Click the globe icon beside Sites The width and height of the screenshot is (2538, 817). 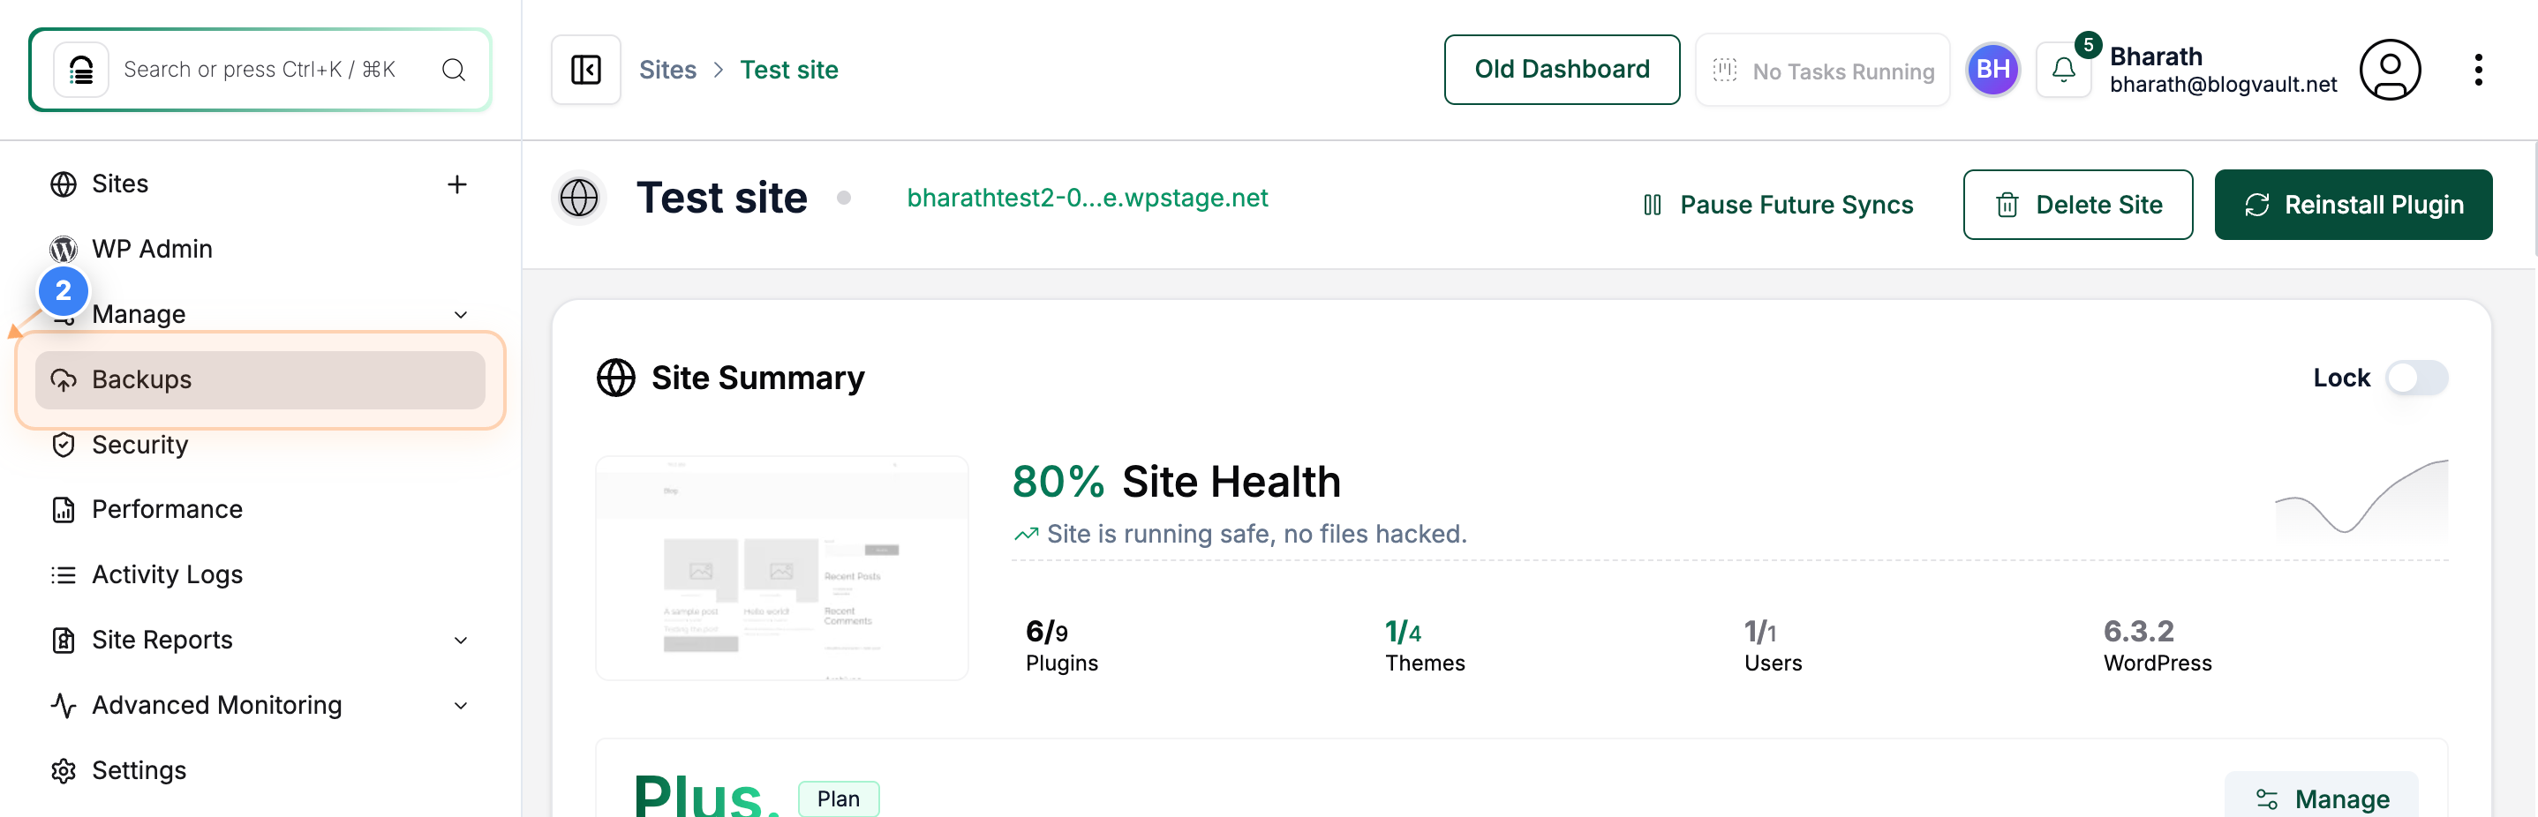[x=64, y=184]
